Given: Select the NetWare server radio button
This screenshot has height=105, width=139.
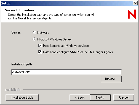Looking at the screenshot, I should point(34,32).
